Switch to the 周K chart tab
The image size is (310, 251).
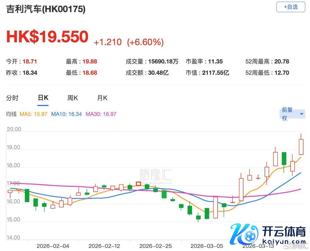click(x=72, y=98)
